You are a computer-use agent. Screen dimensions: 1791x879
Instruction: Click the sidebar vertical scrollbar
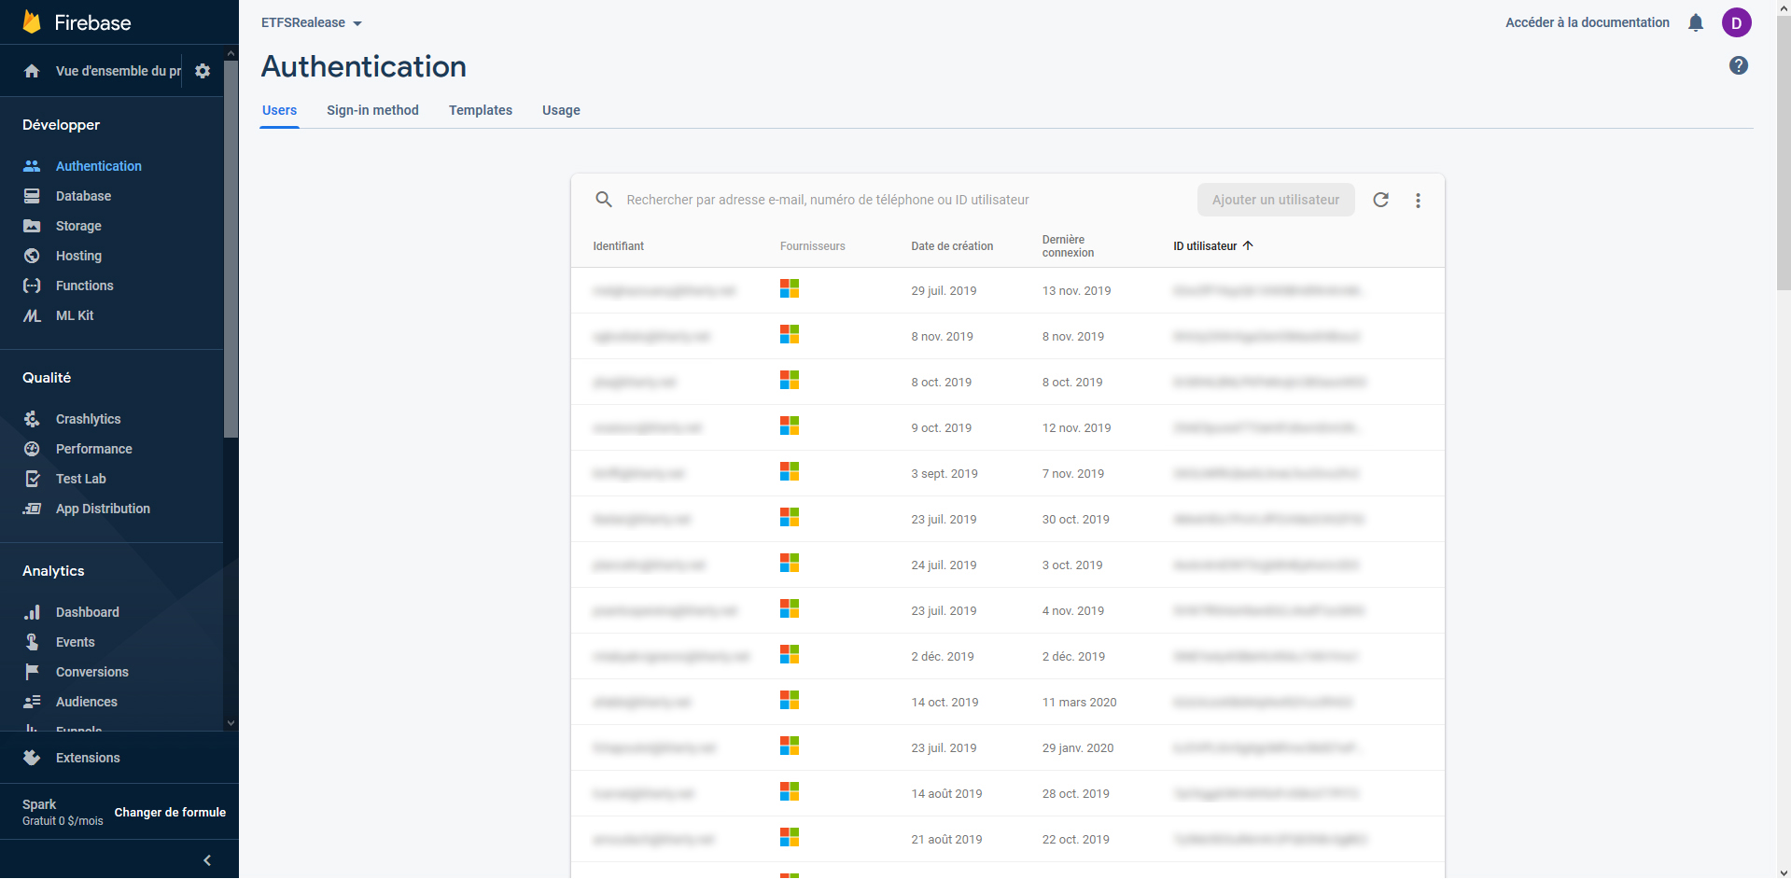coord(231,250)
